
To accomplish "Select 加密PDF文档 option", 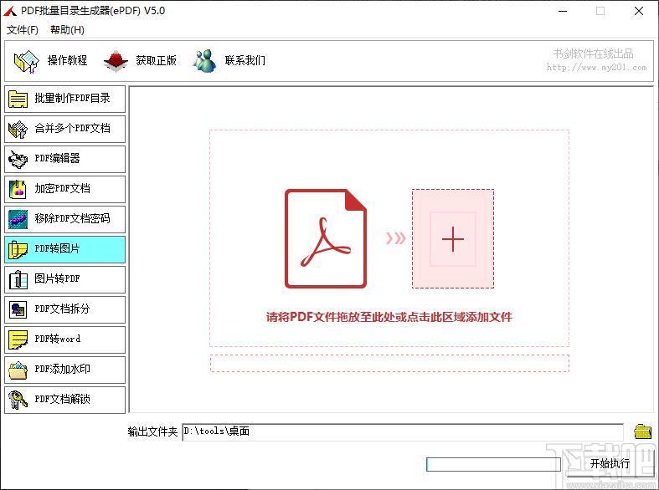I will pos(65,189).
